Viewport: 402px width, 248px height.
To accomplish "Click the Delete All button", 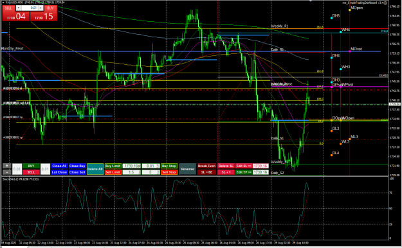I will (x=95, y=169).
